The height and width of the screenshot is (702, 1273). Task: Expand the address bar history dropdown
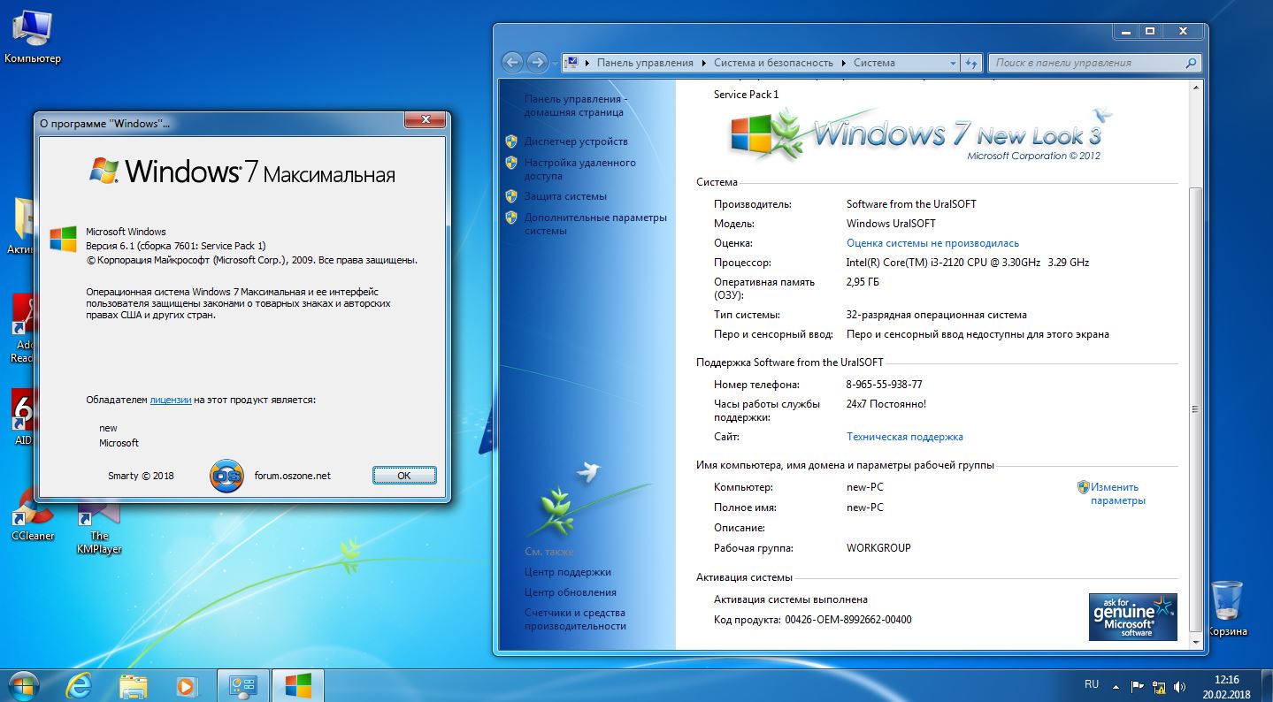[x=953, y=63]
